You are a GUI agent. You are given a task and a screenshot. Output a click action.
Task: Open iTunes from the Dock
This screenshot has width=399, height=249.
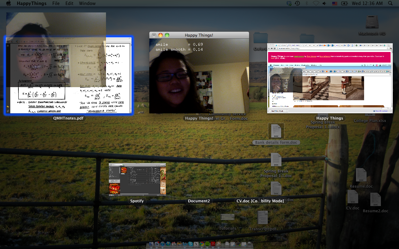click(x=162, y=244)
